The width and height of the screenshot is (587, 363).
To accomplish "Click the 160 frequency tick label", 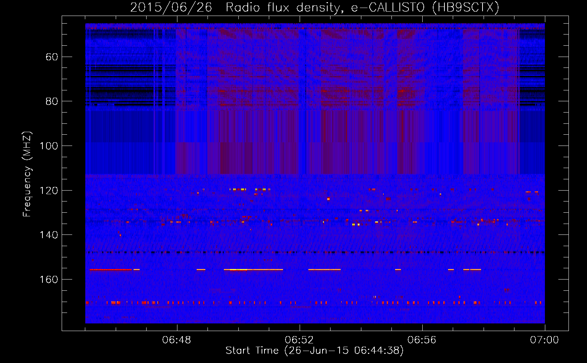I will coord(49,280).
